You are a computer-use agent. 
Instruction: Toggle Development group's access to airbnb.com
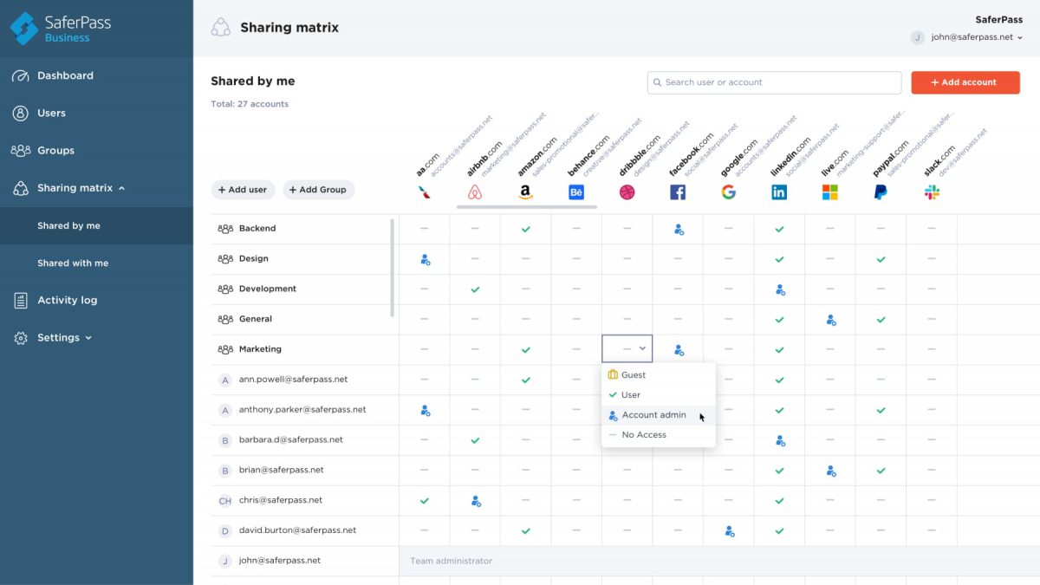(474, 289)
